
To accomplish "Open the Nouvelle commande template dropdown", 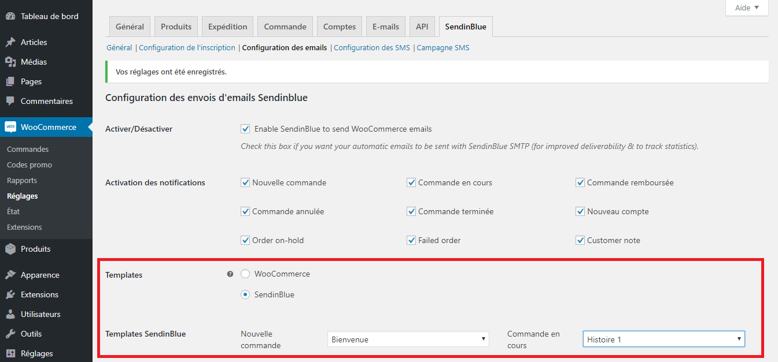I will coord(408,339).
